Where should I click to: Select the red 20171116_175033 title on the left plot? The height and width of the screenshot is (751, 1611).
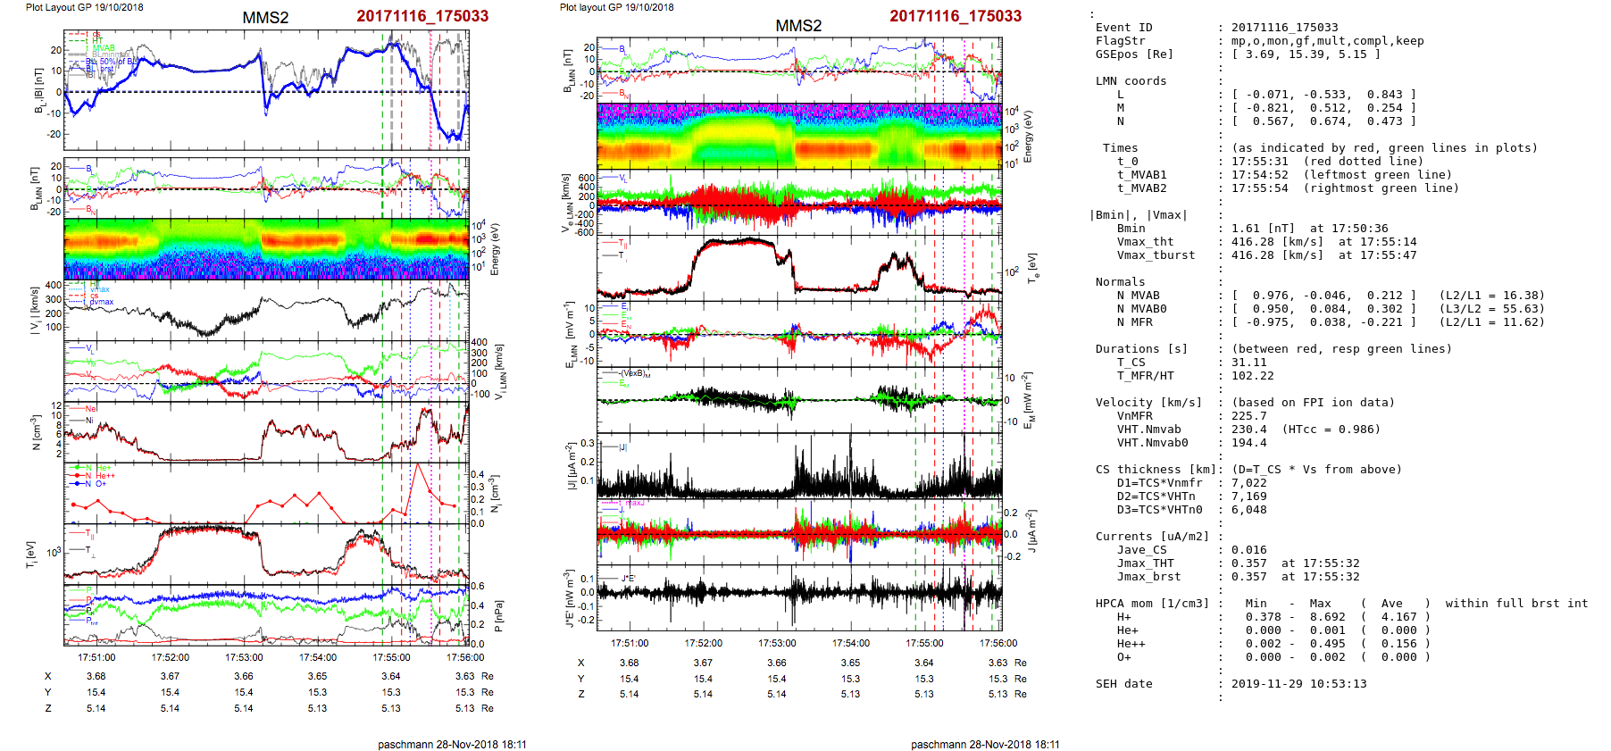pyautogui.click(x=422, y=16)
